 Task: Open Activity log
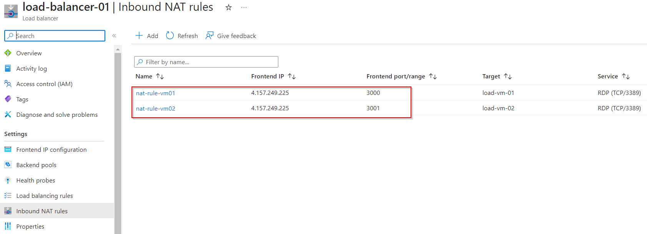tap(32, 68)
